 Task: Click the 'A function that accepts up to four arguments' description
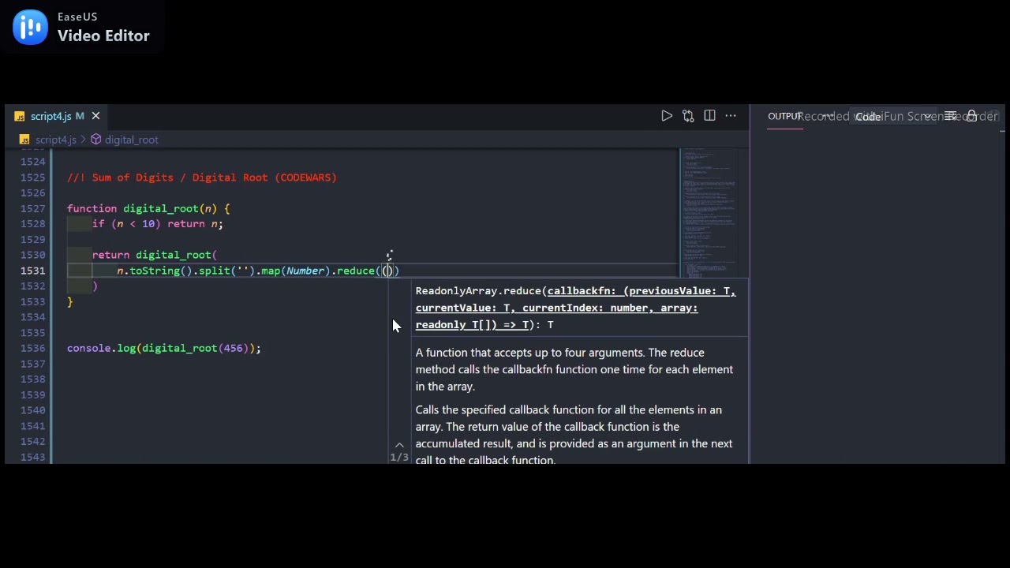point(574,369)
